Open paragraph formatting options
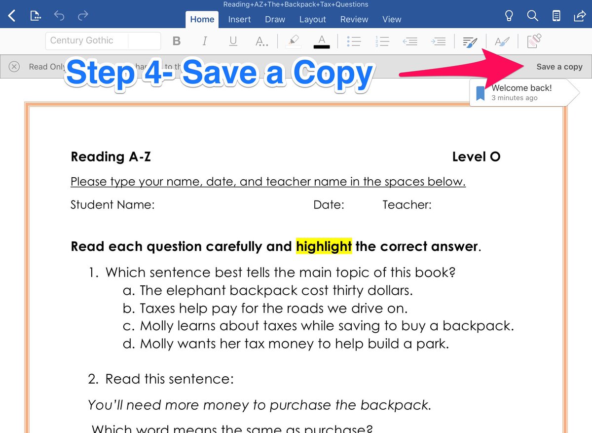The width and height of the screenshot is (592, 433). click(470, 42)
